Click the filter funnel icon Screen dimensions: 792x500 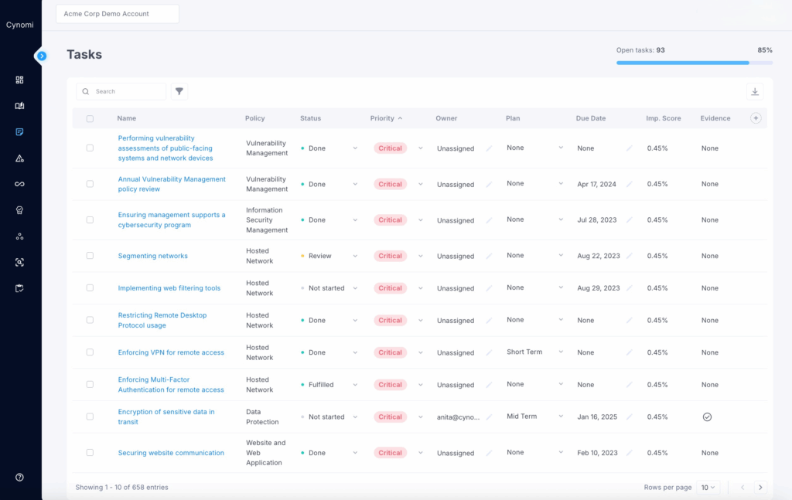point(179,91)
